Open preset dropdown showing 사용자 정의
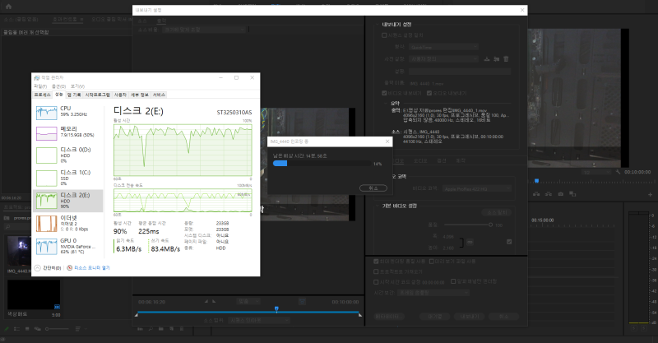658x343 pixels. pyautogui.click(x=443, y=58)
